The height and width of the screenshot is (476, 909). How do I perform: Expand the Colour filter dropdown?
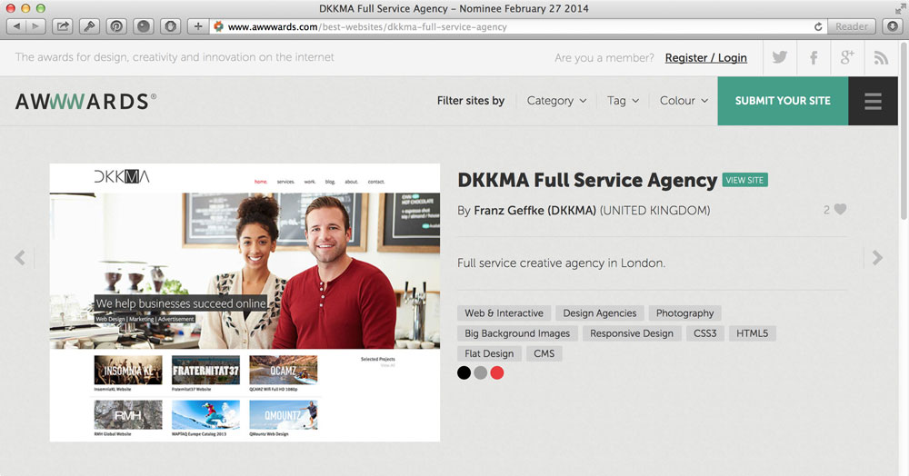tap(684, 101)
